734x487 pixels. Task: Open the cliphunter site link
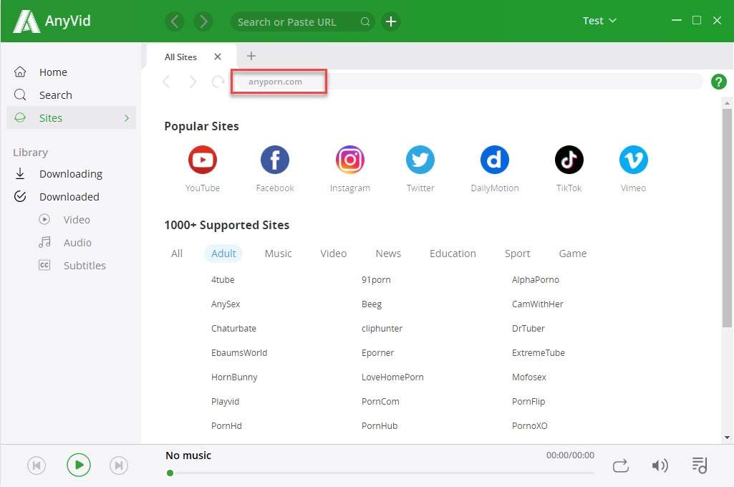[382, 328]
